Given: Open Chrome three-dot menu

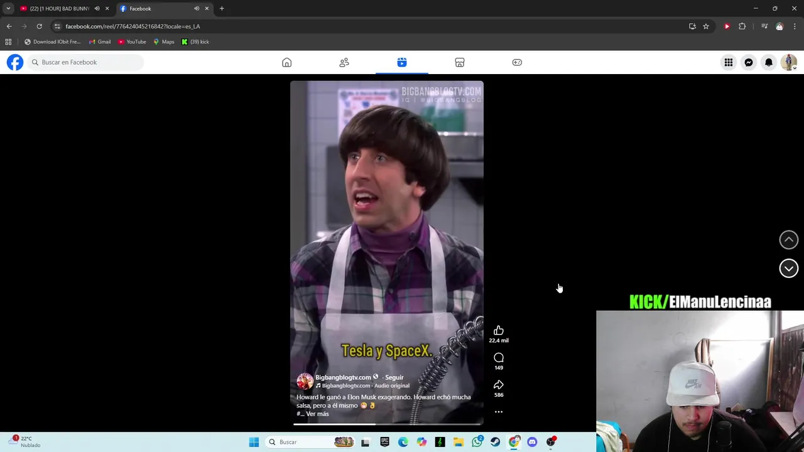Looking at the screenshot, I should [x=795, y=26].
